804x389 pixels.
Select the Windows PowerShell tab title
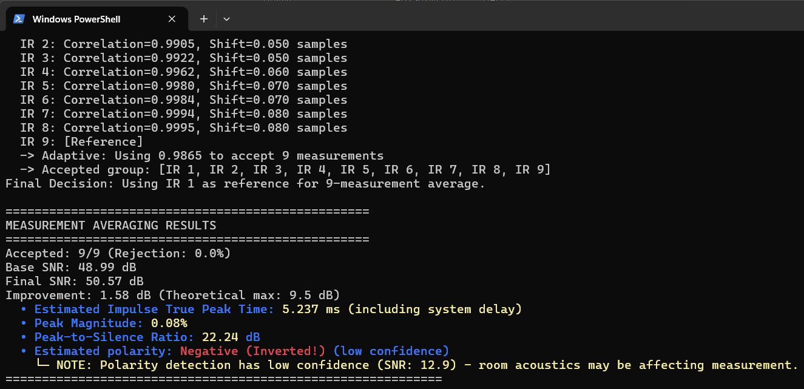[x=76, y=19]
